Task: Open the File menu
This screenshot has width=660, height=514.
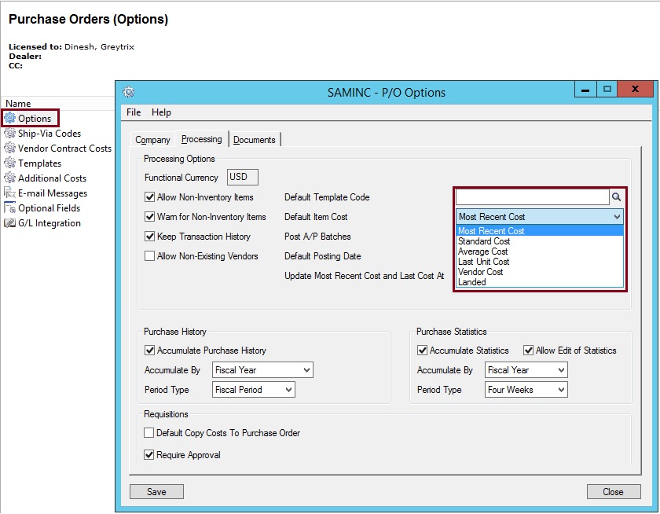Action: 134,112
